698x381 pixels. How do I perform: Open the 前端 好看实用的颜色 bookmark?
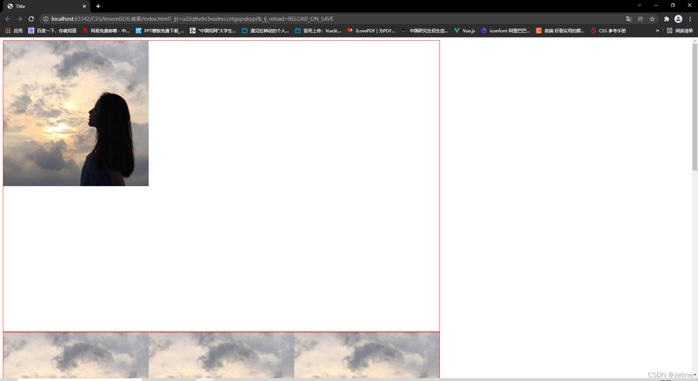560,31
